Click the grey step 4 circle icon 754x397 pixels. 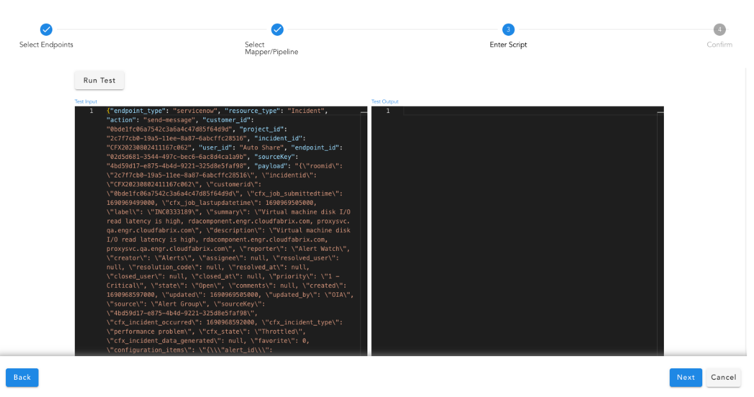coord(719,29)
